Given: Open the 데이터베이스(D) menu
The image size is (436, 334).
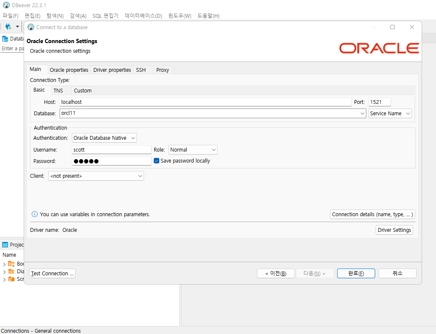Looking at the screenshot, I should [x=144, y=16].
